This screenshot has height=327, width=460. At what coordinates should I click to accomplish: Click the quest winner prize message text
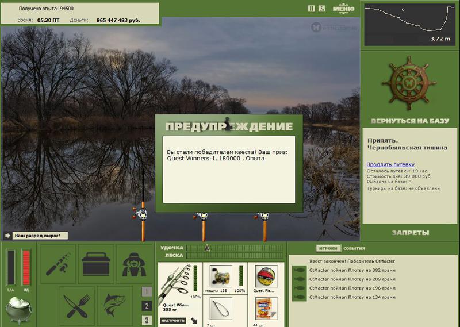(x=227, y=155)
